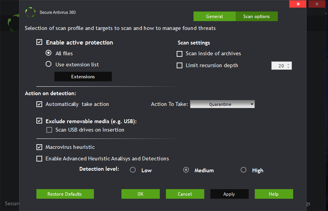Open the Scan options tab
Screen dimensions: 328x211
[256, 16]
